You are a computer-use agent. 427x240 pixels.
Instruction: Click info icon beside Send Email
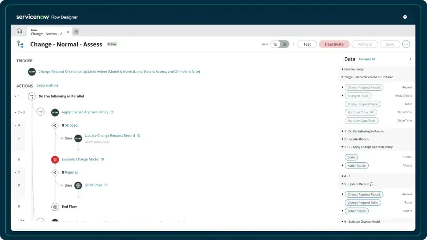coord(106,185)
